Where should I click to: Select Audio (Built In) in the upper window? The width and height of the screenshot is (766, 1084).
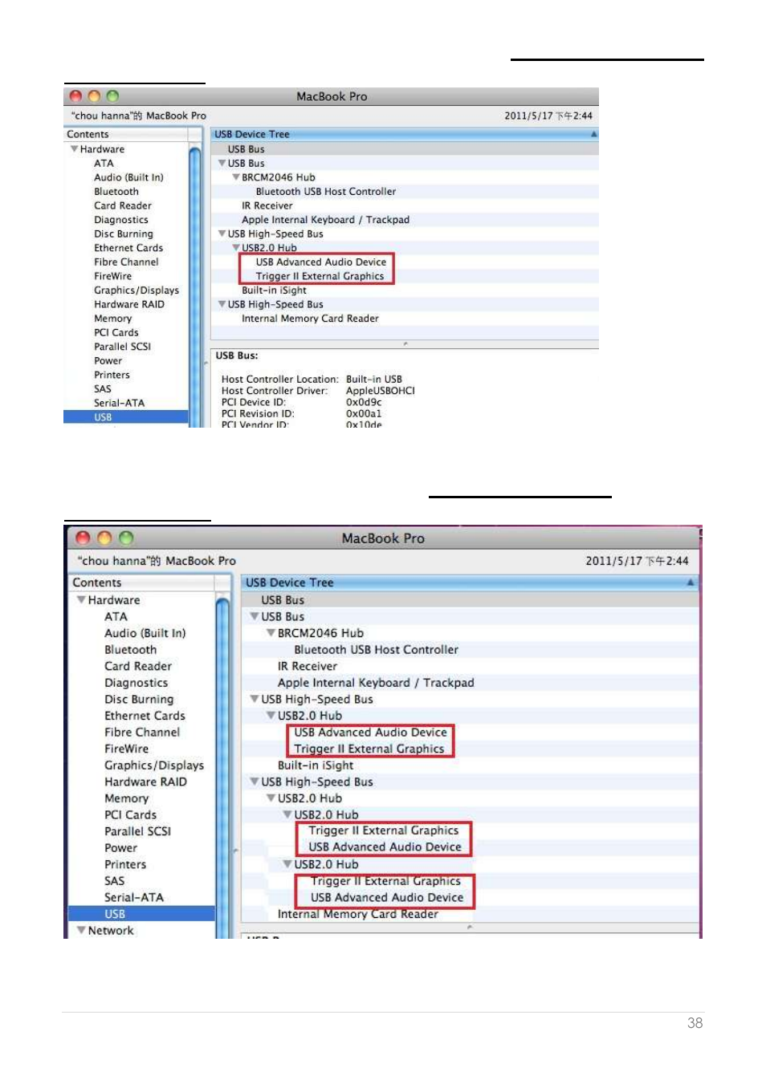pyautogui.click(x=128, y=177)
